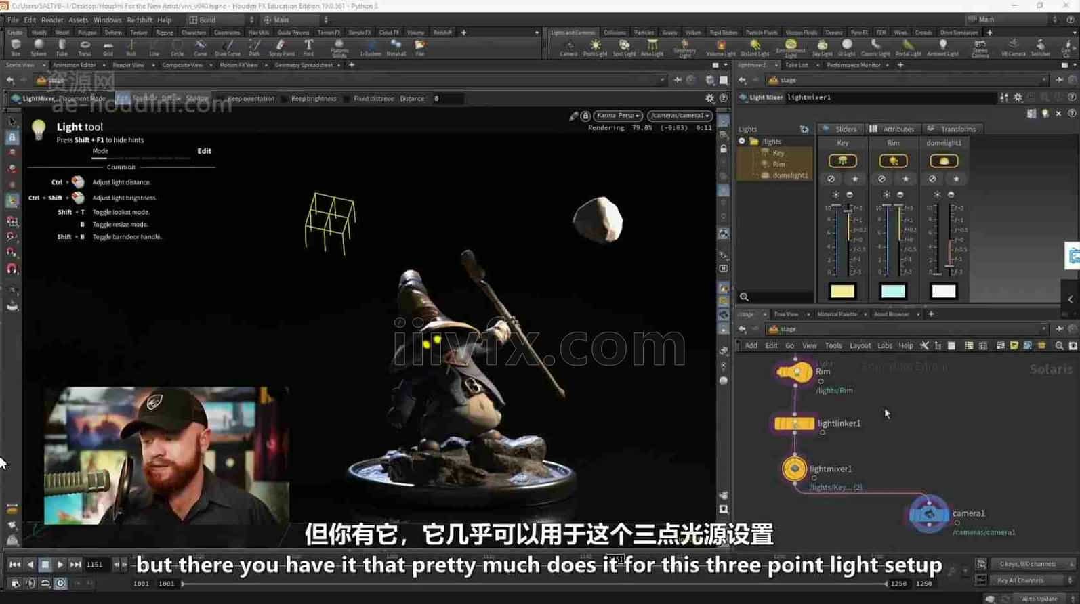This screenshot has width=1080, height=604.
Task: Open the Geometry Spreadsheet tab
Action: 304,65
